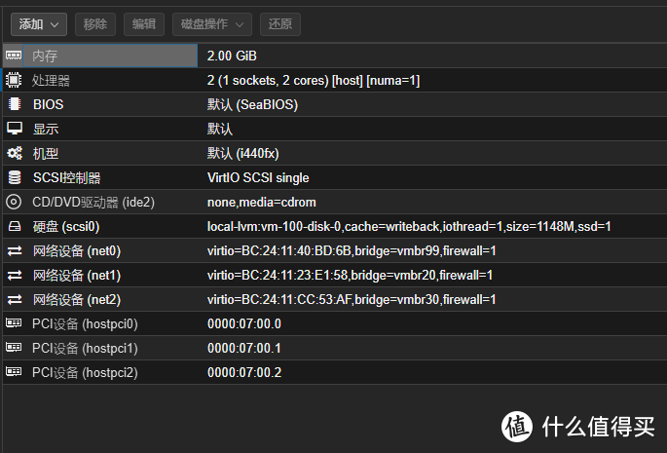Click the disc icon beside CD/DVD驱动器

[x=14, y=202]
